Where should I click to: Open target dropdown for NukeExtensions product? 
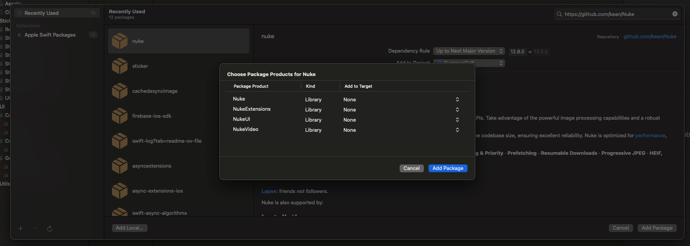point(457,110)
